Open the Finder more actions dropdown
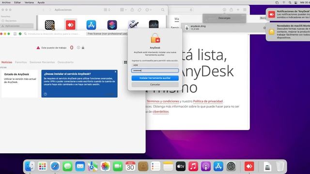Screen dimensions: 310x174 tap(148, 10)
